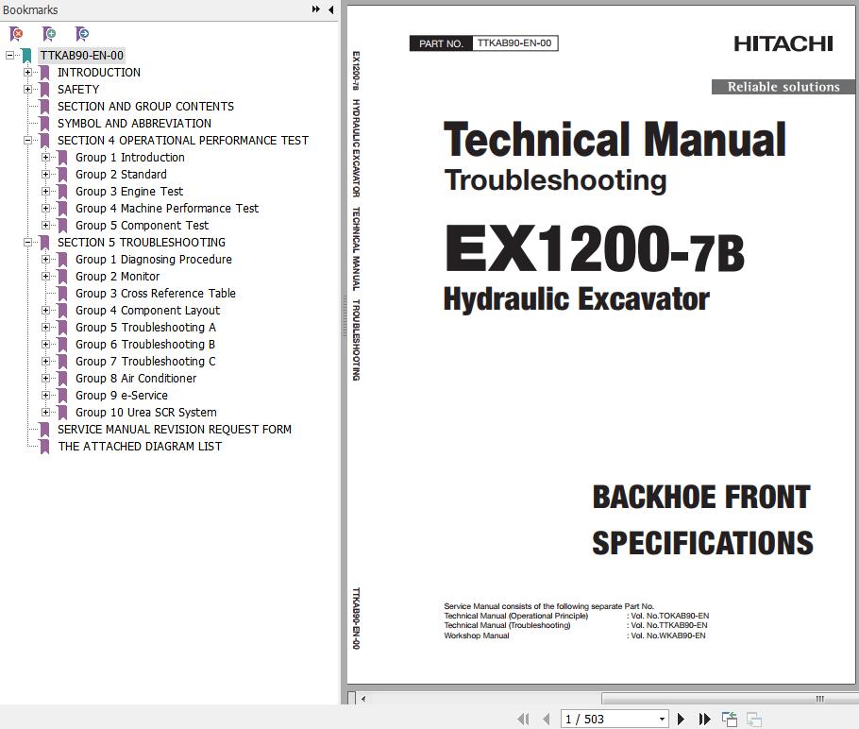The height and width of the screenshot is (729, 859).
Task: Expand Group 5 Troubleshooting A
Action: pos(46,328)
